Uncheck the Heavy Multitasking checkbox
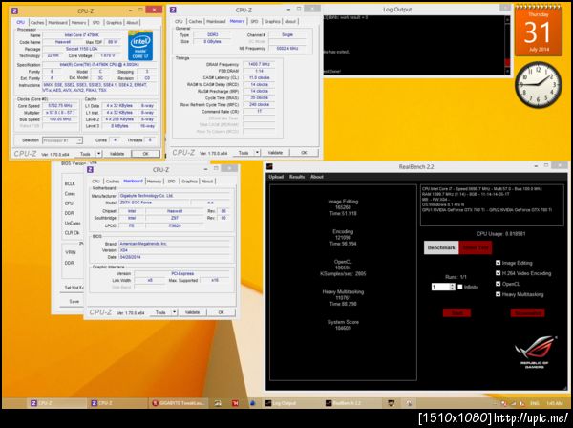The width and height of the screenshot is (573, 428). coord(498,294)
